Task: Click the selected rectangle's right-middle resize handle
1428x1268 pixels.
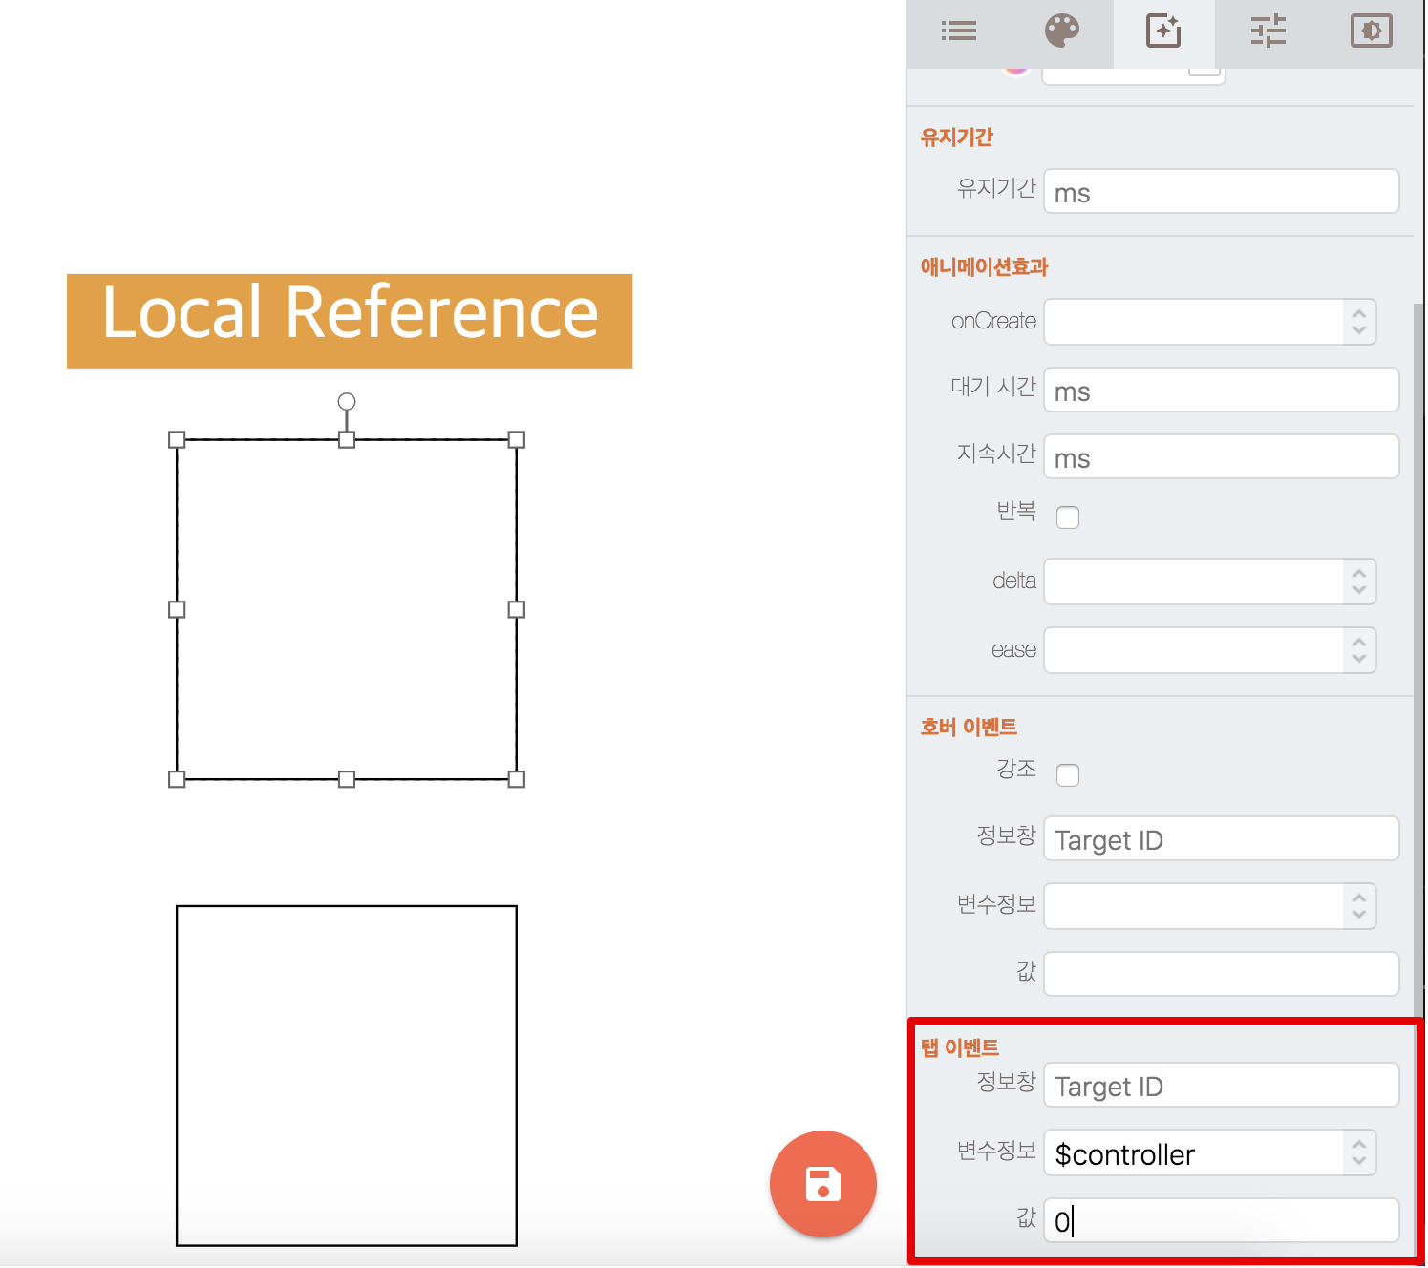Action: (x=517, y=609)
